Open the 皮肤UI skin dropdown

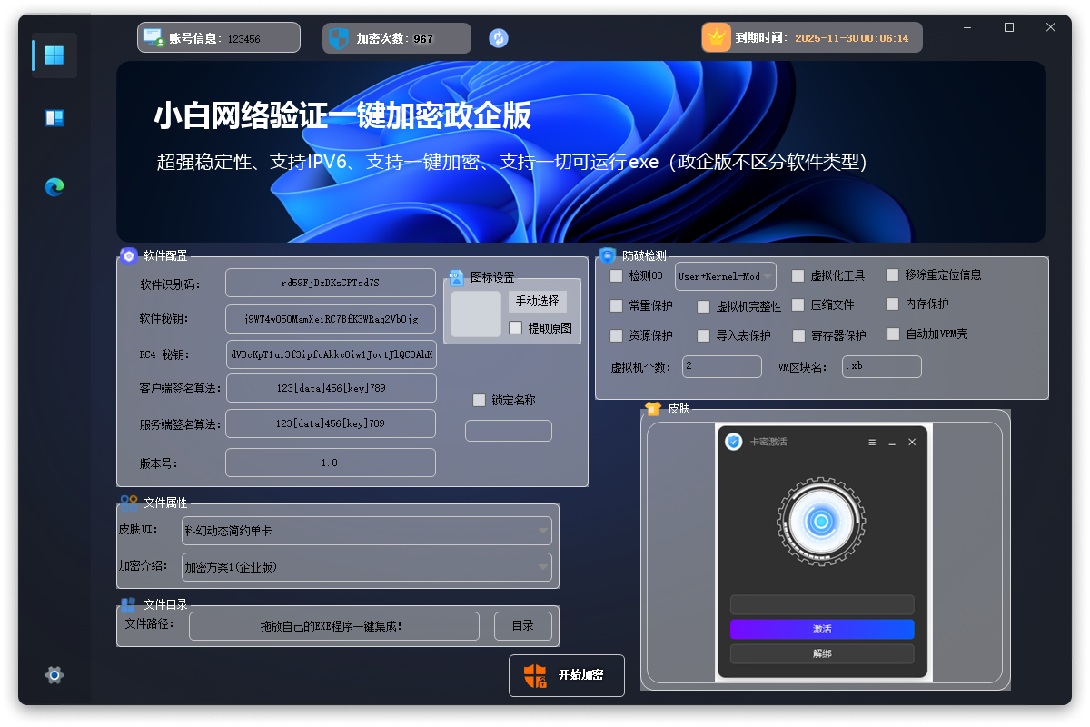(x=366, y=530)
